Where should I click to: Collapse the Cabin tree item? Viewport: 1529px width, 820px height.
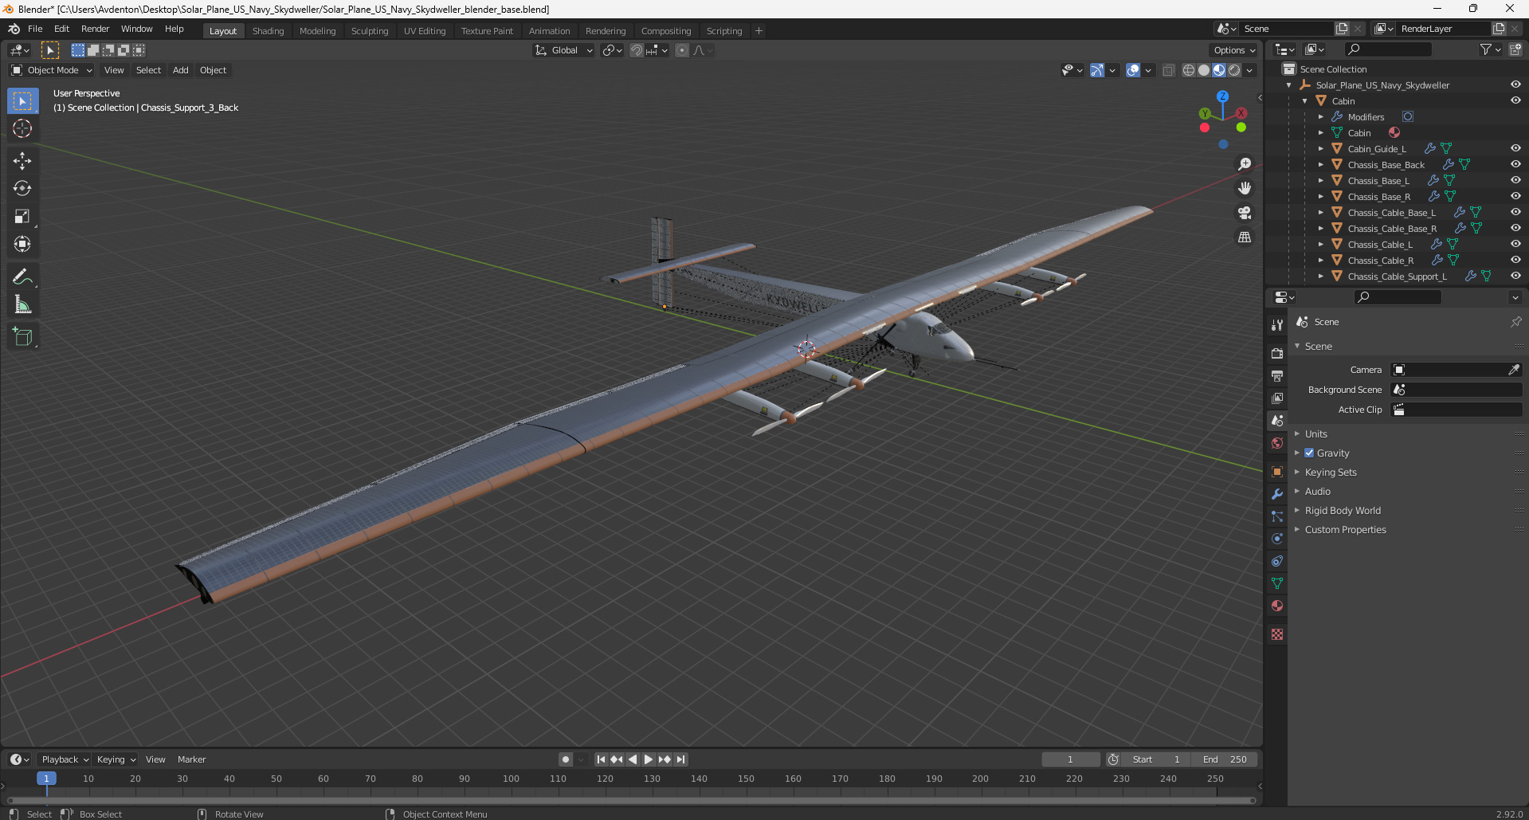tap(1304, 101)
